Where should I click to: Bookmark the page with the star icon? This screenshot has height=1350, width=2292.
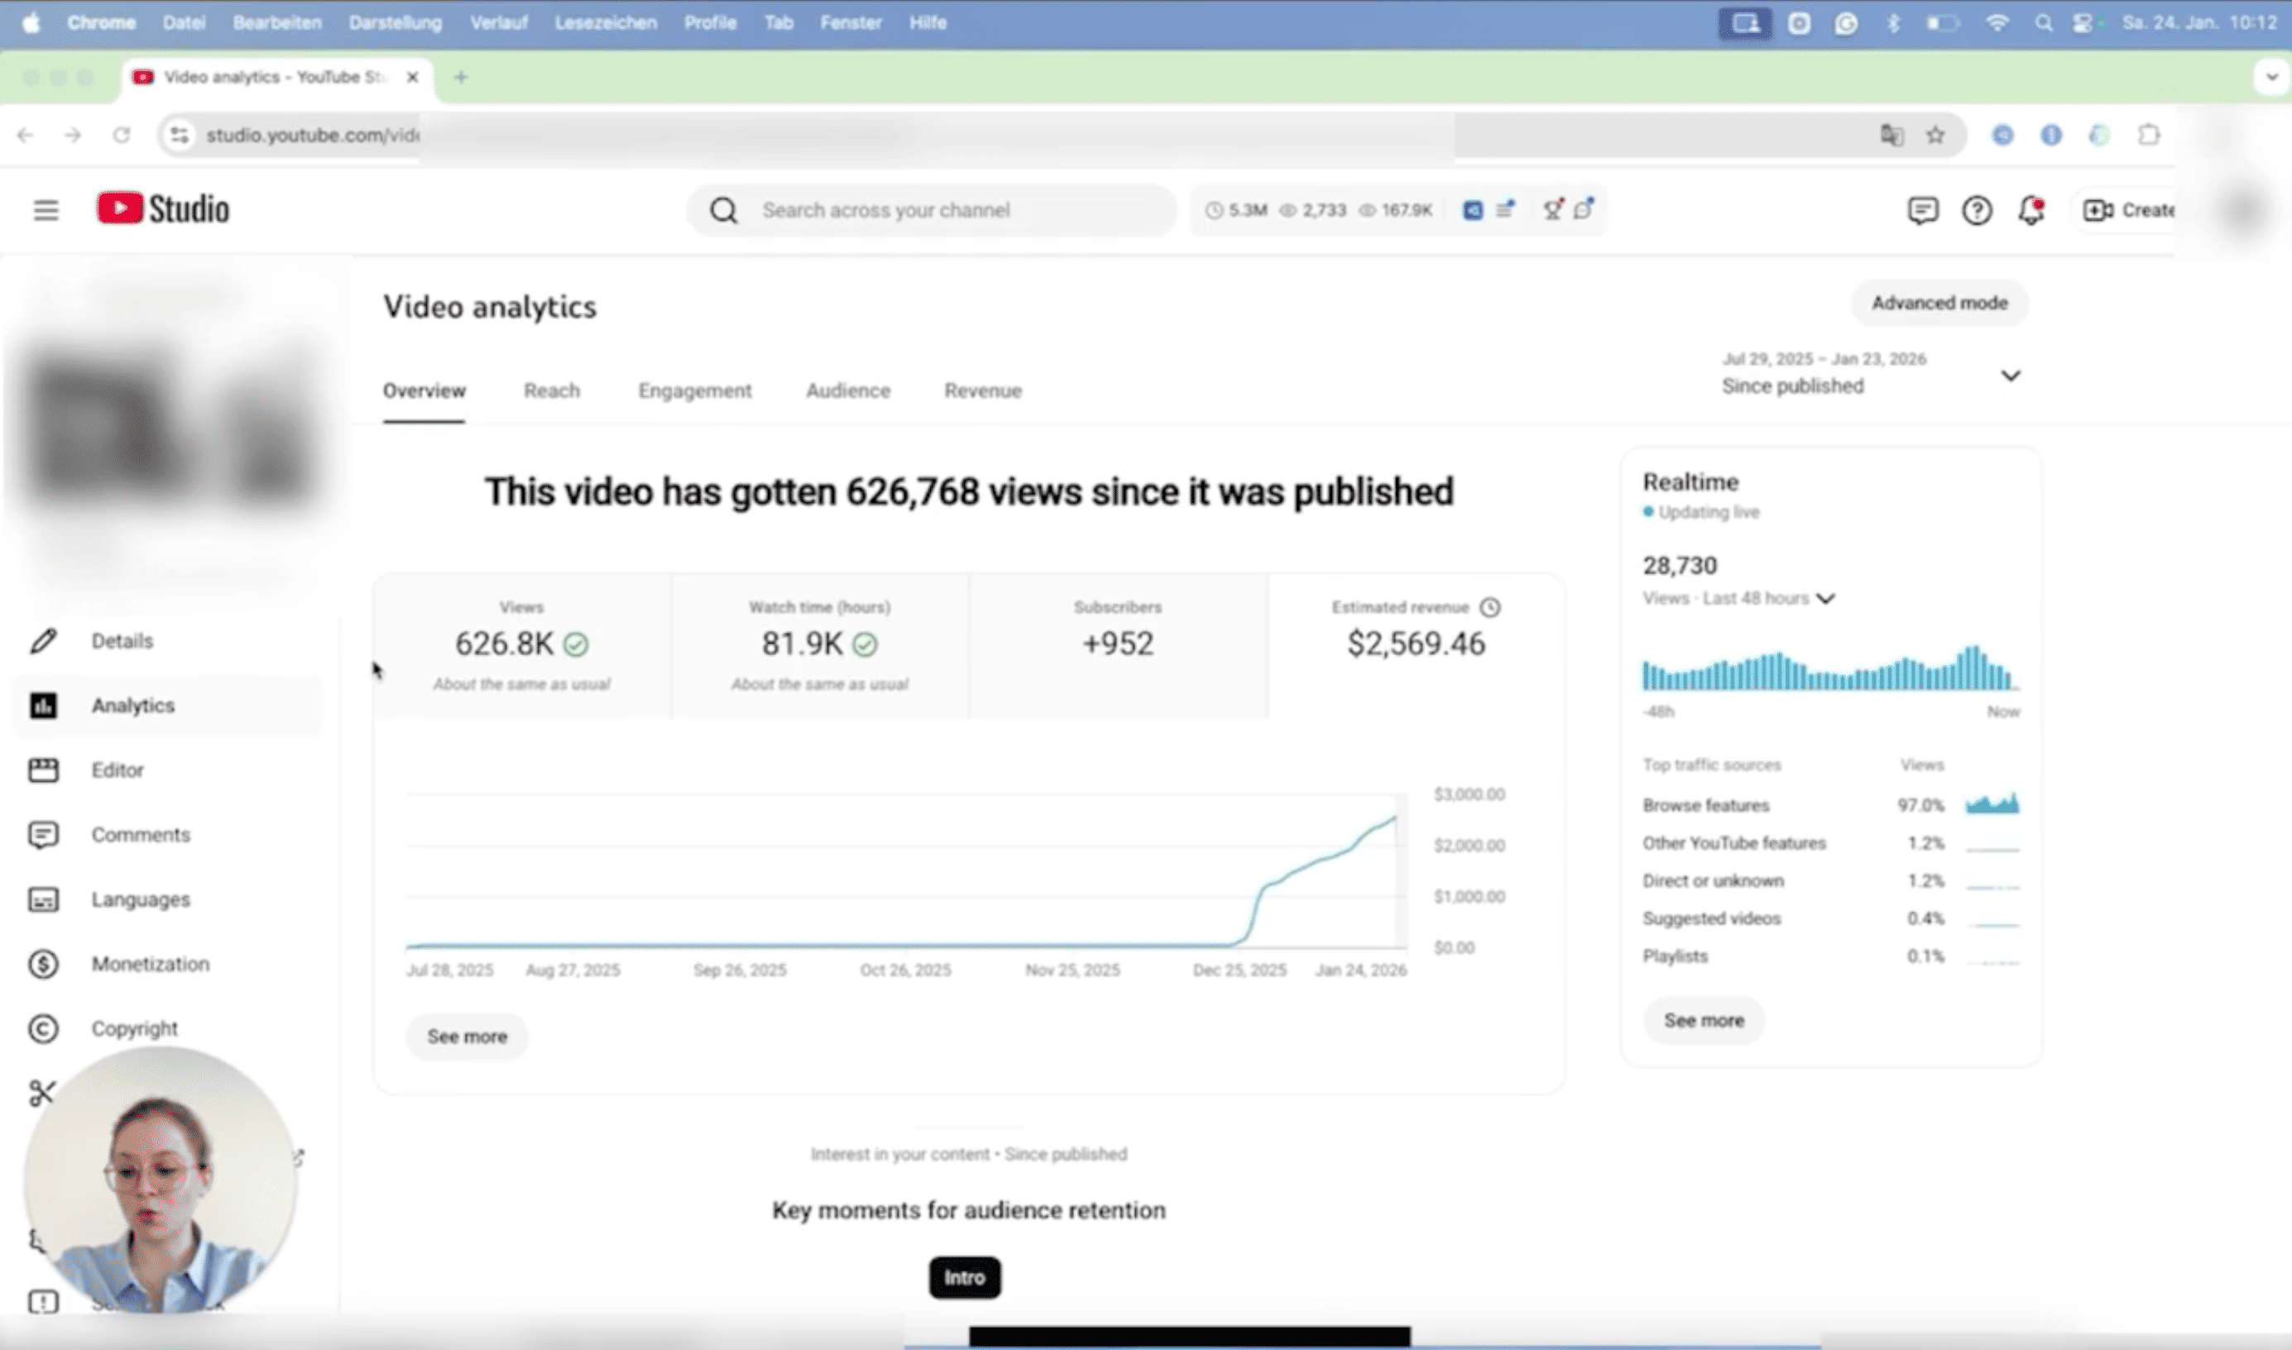click(x=1935, y=136)
